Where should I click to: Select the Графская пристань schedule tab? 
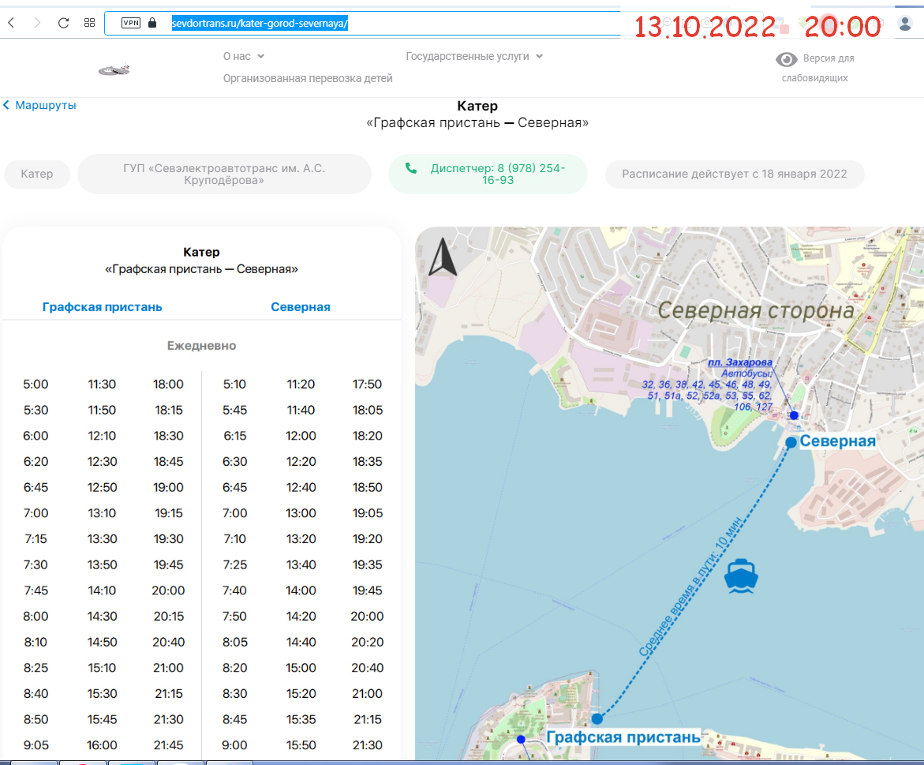click(102, 307)
